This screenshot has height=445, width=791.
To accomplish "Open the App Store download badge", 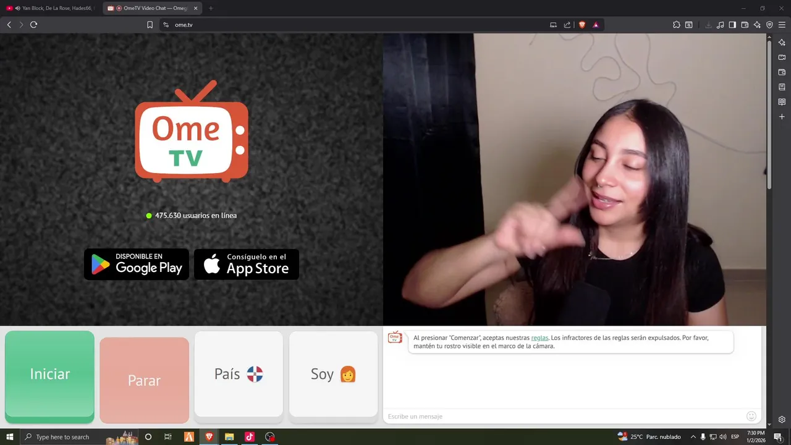I will click(x=247, y=264).
